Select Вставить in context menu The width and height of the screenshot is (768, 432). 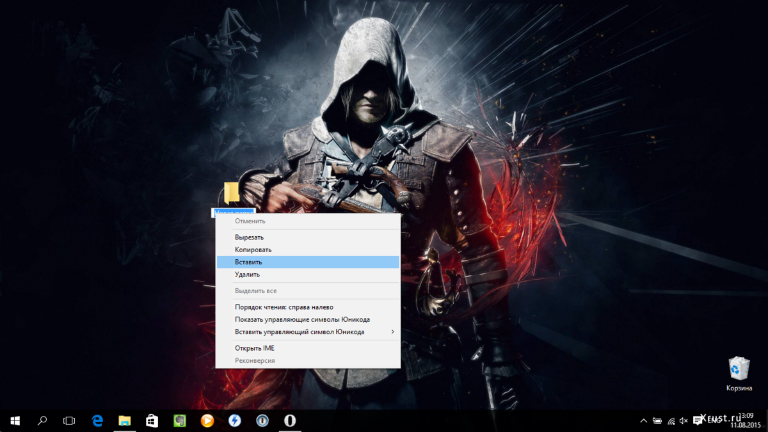308,262
